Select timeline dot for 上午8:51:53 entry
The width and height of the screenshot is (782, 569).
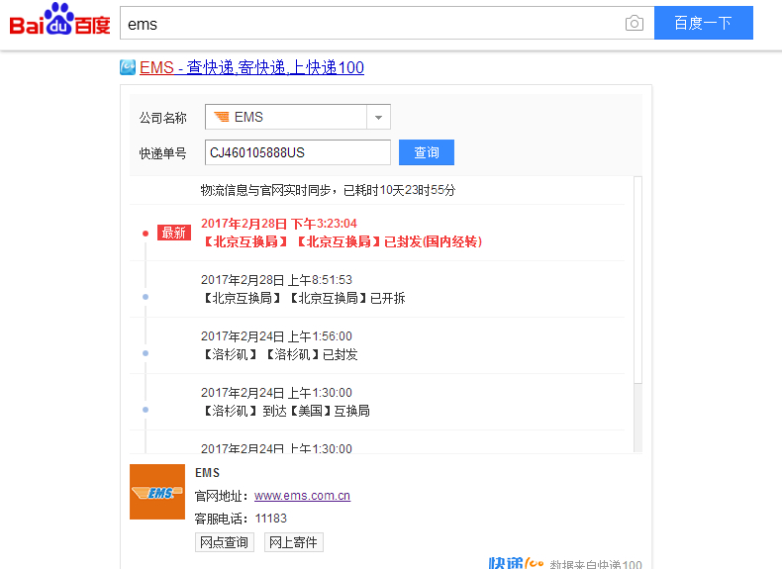146,297
